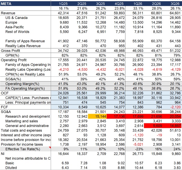The width and height of the screenshot is (182, 170).
Task: Click the 4Q25 diluted EPS cell 8.88
Action: tap(121, 168)
